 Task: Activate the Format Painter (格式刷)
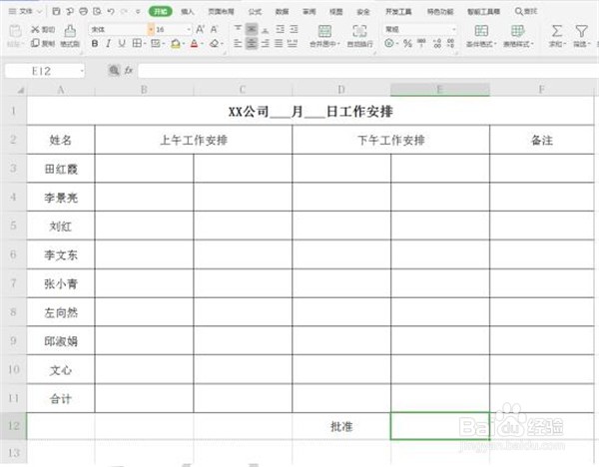(70, 36)
